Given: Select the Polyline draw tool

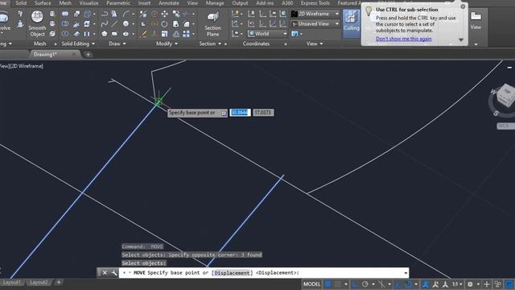Looking at the screenshot, I should (x=105, y=14).
